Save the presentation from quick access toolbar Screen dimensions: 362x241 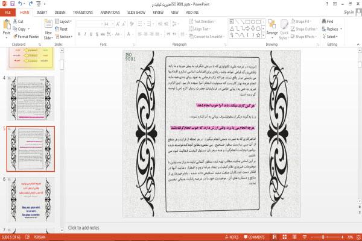click(12, 4)
